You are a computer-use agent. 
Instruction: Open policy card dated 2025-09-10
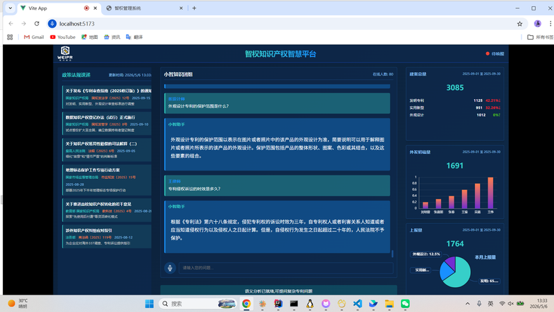click(107, 123)
